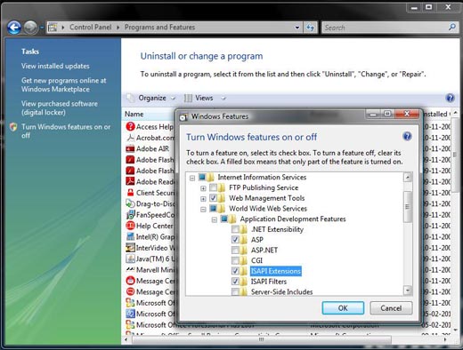The image size is (463, 350).
Task: Select the Adobe Reader icon
Action: [x=130, y=181]
